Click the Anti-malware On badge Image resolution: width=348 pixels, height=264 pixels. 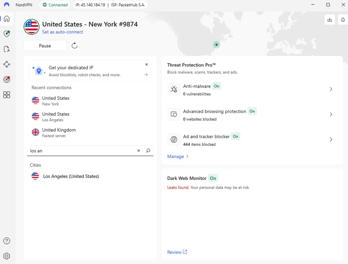pos(216,86)
